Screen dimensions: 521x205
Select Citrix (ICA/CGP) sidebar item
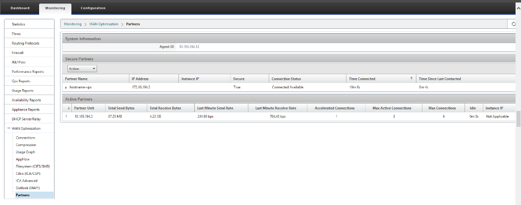pos(28,173)
